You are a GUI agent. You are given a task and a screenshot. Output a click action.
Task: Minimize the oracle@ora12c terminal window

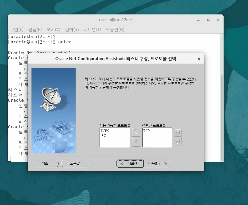click(x=198, y=20)
